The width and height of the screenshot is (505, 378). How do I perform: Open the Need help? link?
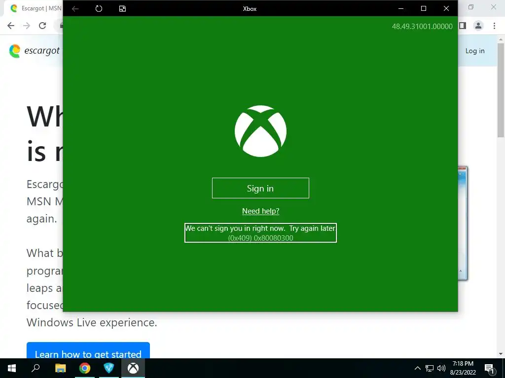(260, 211)
